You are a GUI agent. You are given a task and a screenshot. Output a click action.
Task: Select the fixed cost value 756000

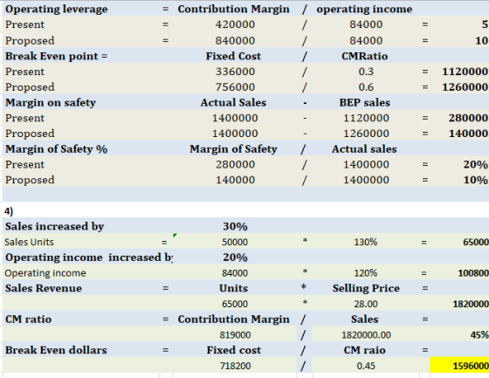pyautogui.click(x=235, y=87)
